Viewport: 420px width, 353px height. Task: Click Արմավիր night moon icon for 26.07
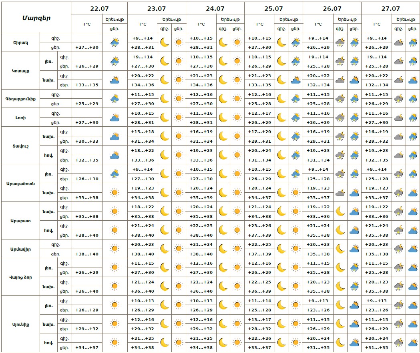click(x=340, y=249)
